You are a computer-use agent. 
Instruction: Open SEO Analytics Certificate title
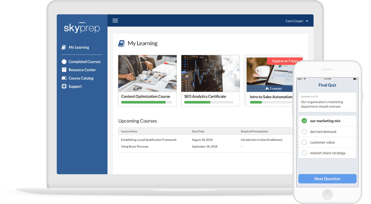205,96
